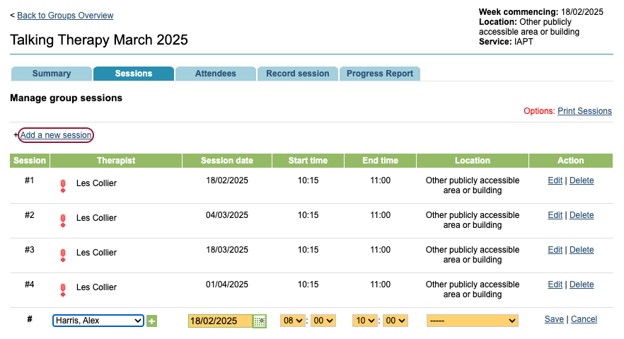
Task: Save the new session row
Action: click(x=554, y=319)
